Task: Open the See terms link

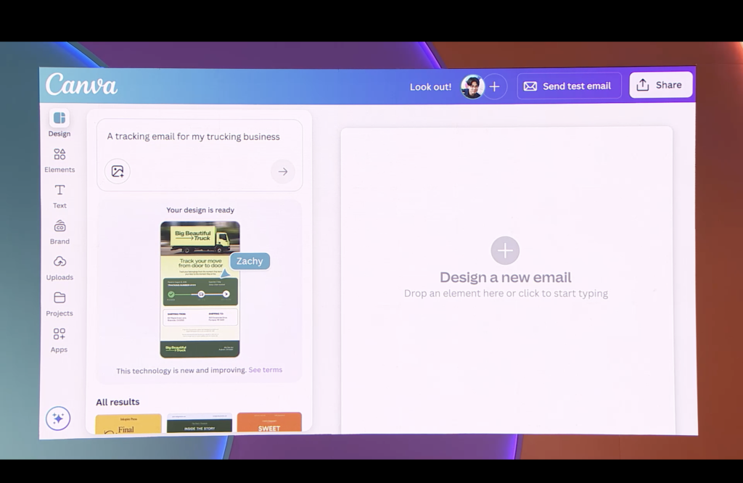Action: point(266,370)
